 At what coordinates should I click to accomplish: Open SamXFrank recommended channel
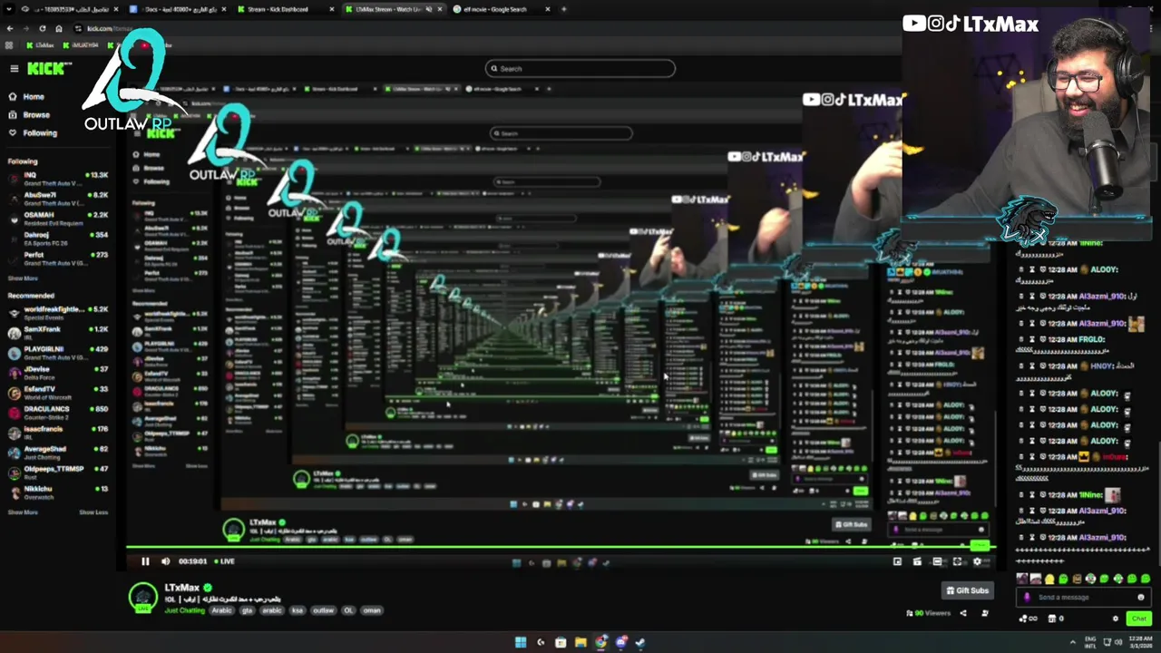(x=58, y=333)
